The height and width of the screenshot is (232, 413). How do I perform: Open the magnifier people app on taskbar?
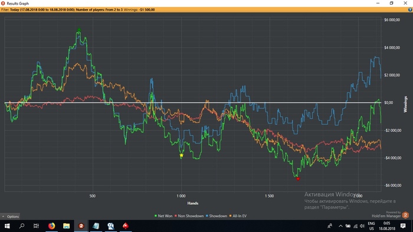tap(111, 226)
